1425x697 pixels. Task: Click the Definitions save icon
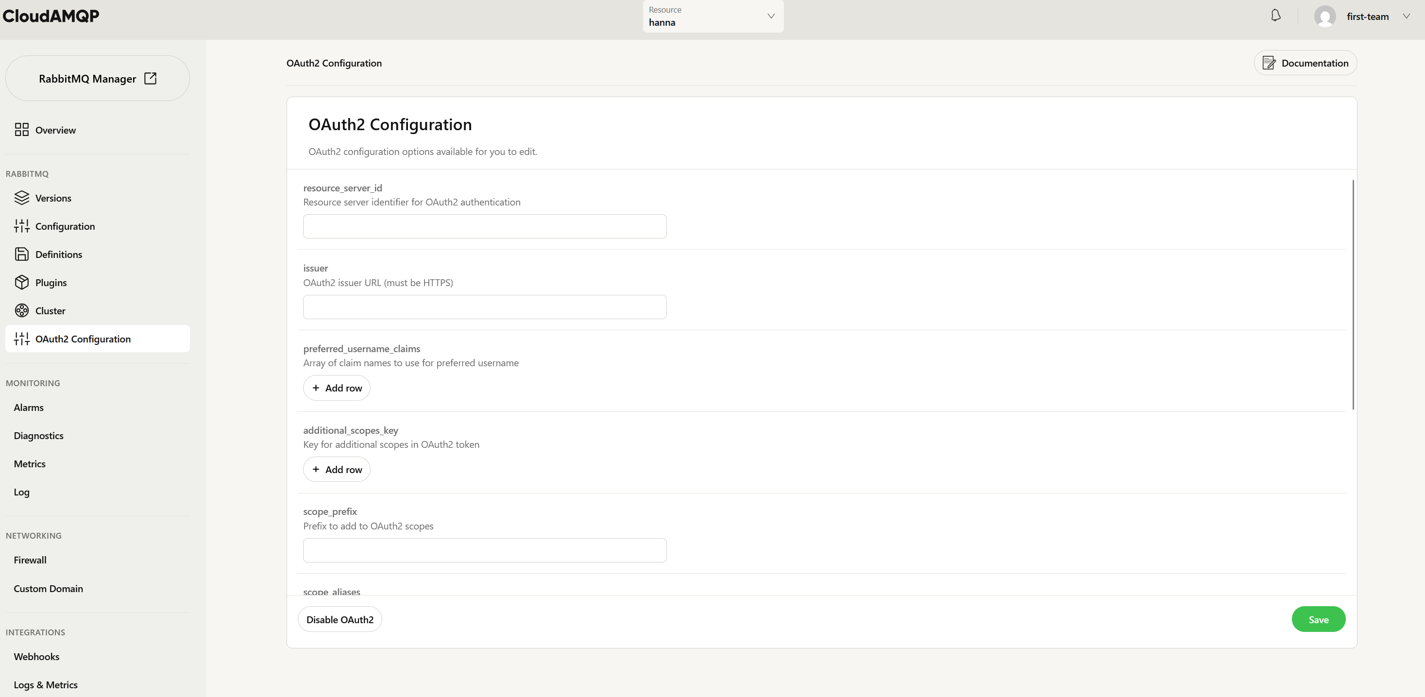pyautogui.click(x=21, y=254)
